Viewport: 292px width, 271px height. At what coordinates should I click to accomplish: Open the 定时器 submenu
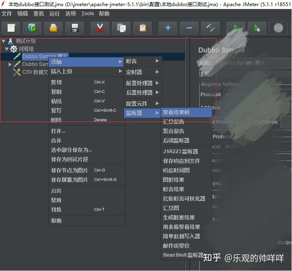pyautogui.click(x=143, y=72)
